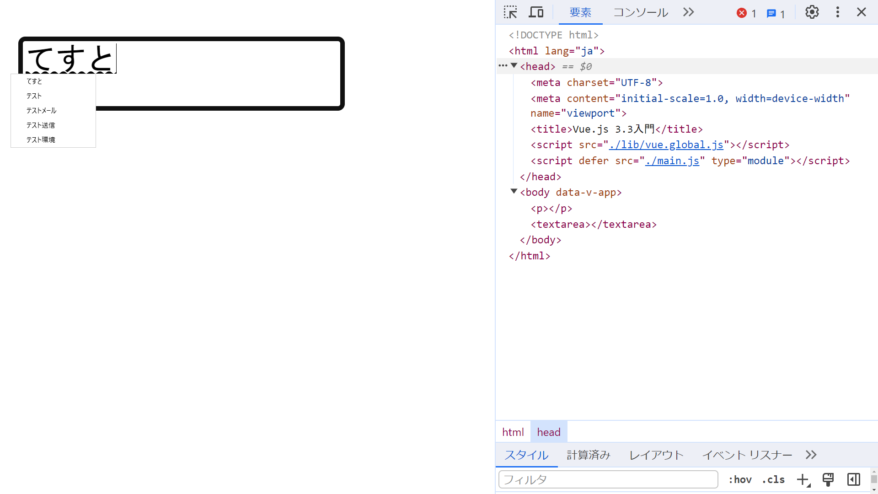Viewport: 878px width, 494px height.
Task: Expand more styles pane tabs chevron
Action: click(811, 455)
